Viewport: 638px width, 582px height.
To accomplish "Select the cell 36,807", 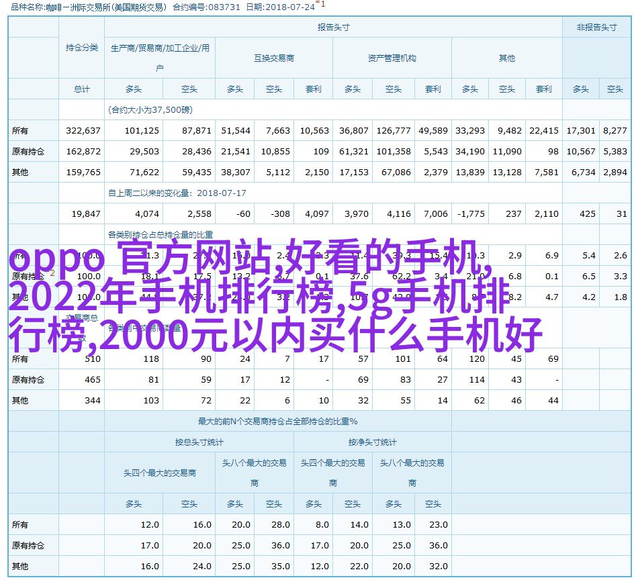I will (353, 130).
